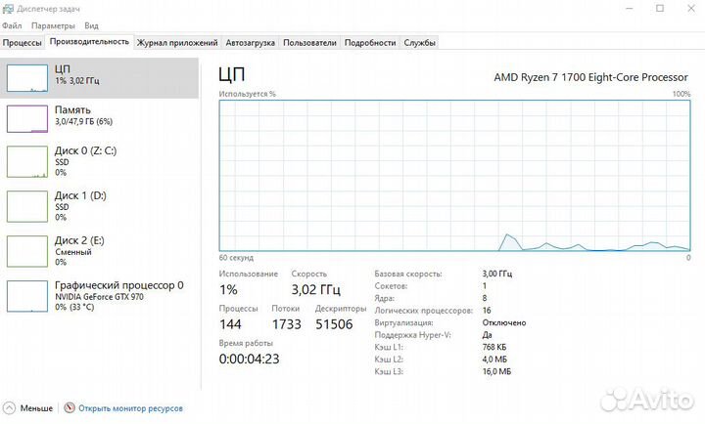Click the resource monitor icon
This screenshot has width=705, height=424.
tap(70, 407)
